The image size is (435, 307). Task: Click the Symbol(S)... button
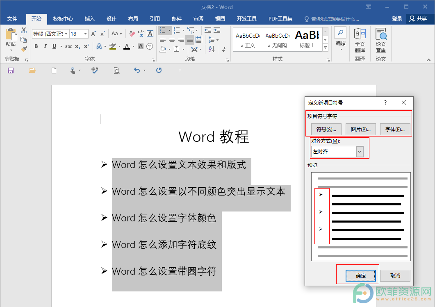click(326, 129)
